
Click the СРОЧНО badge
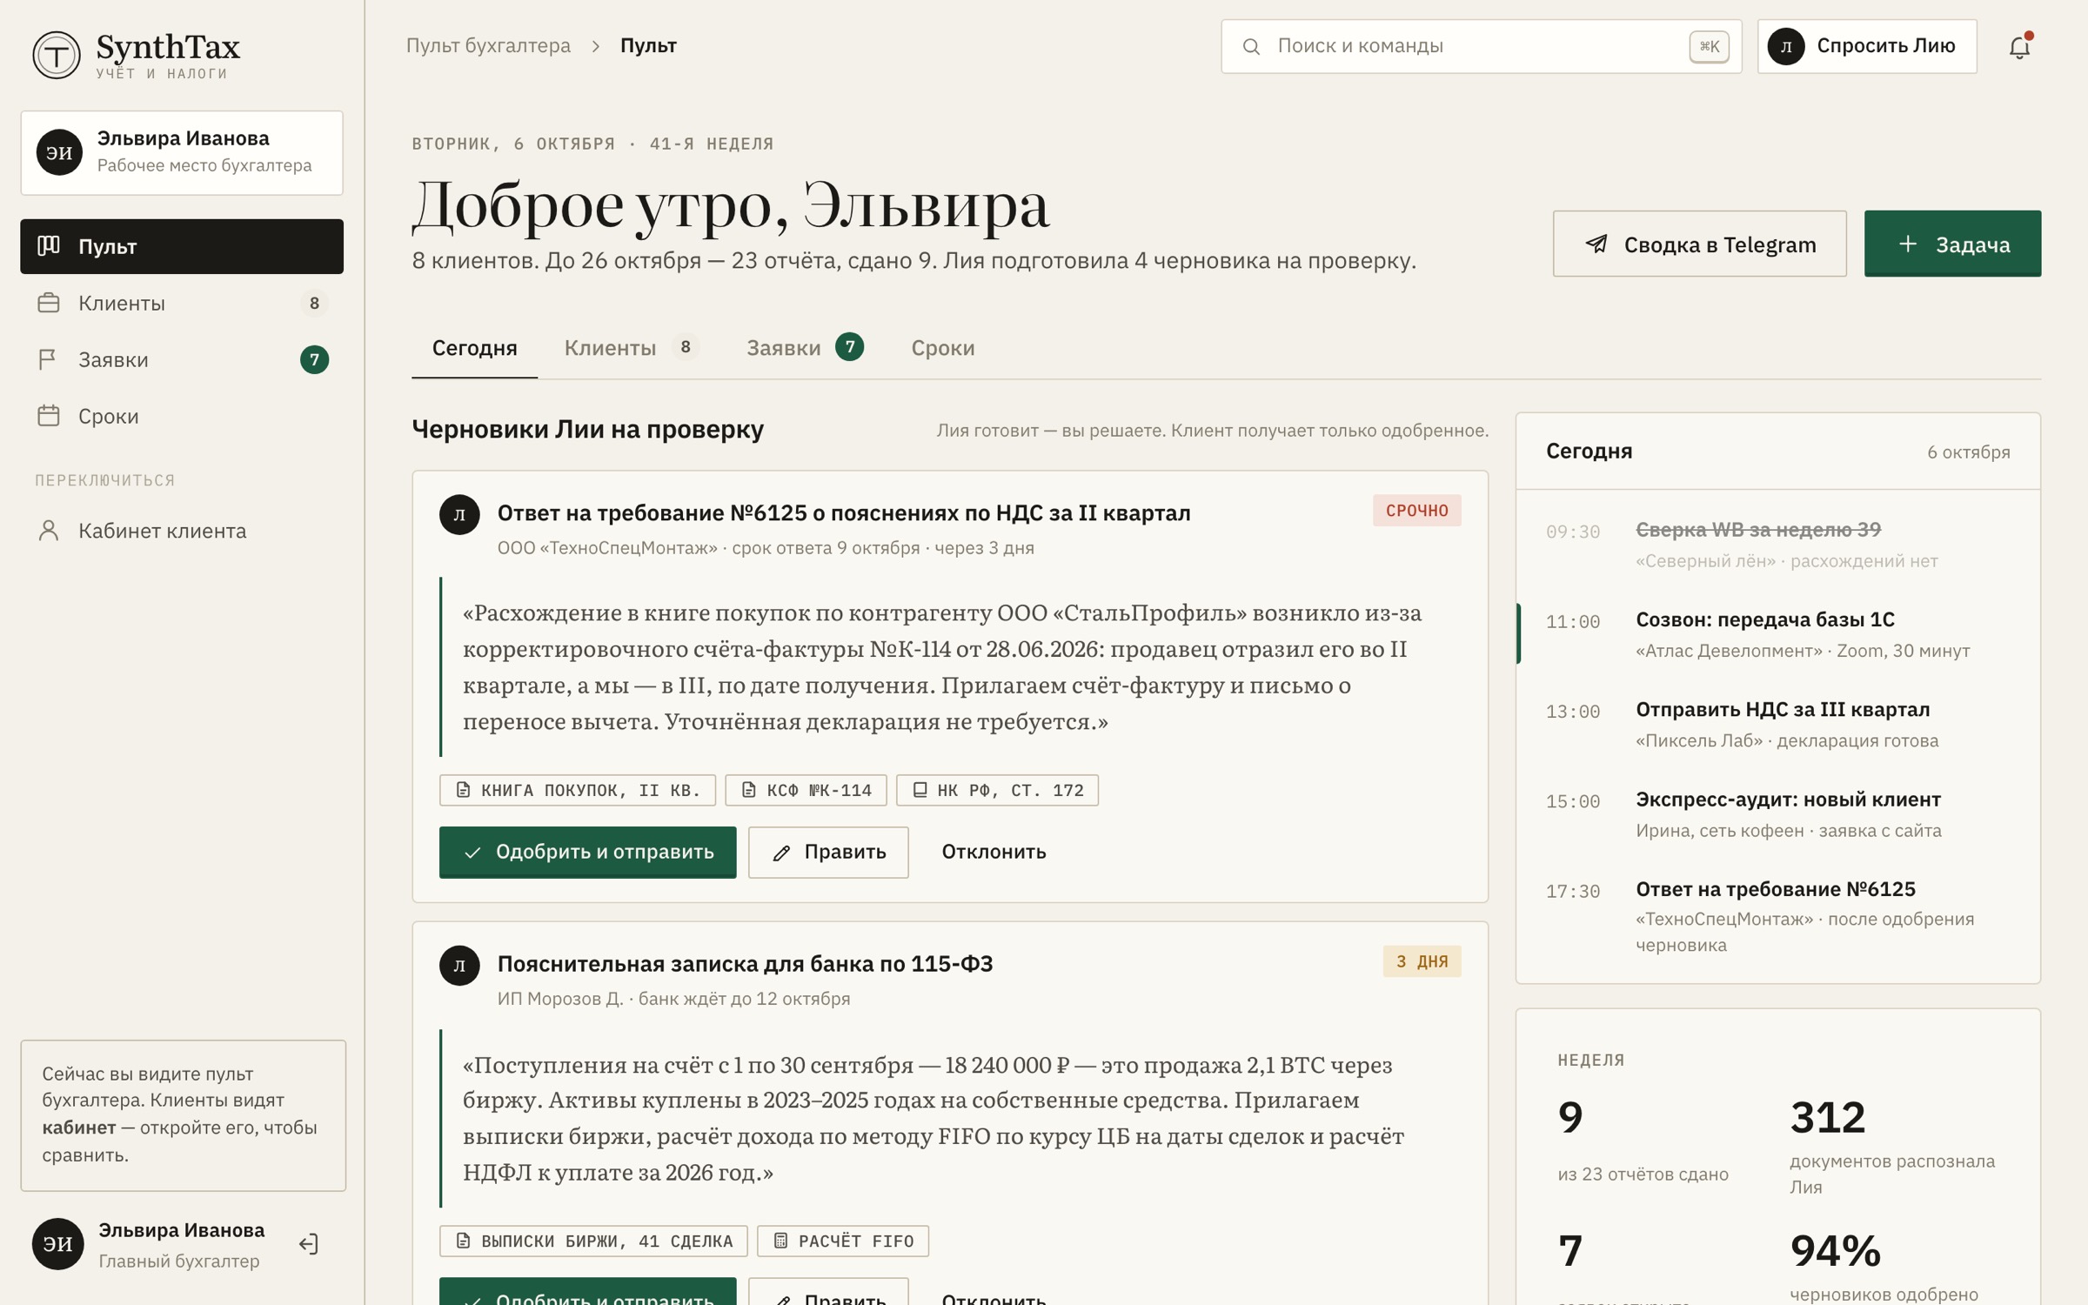tap(1417, 511)
